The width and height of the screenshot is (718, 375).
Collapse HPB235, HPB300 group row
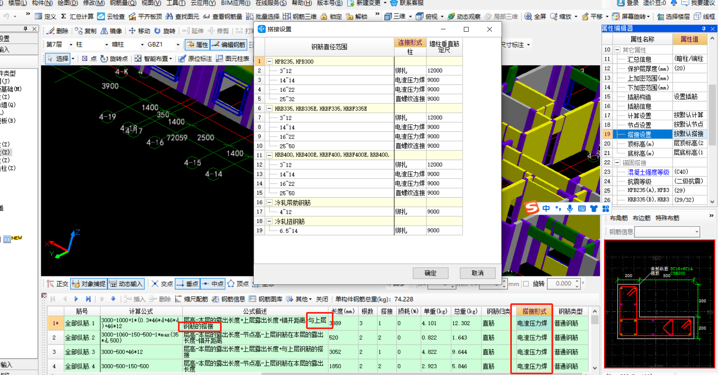point(270,61)
